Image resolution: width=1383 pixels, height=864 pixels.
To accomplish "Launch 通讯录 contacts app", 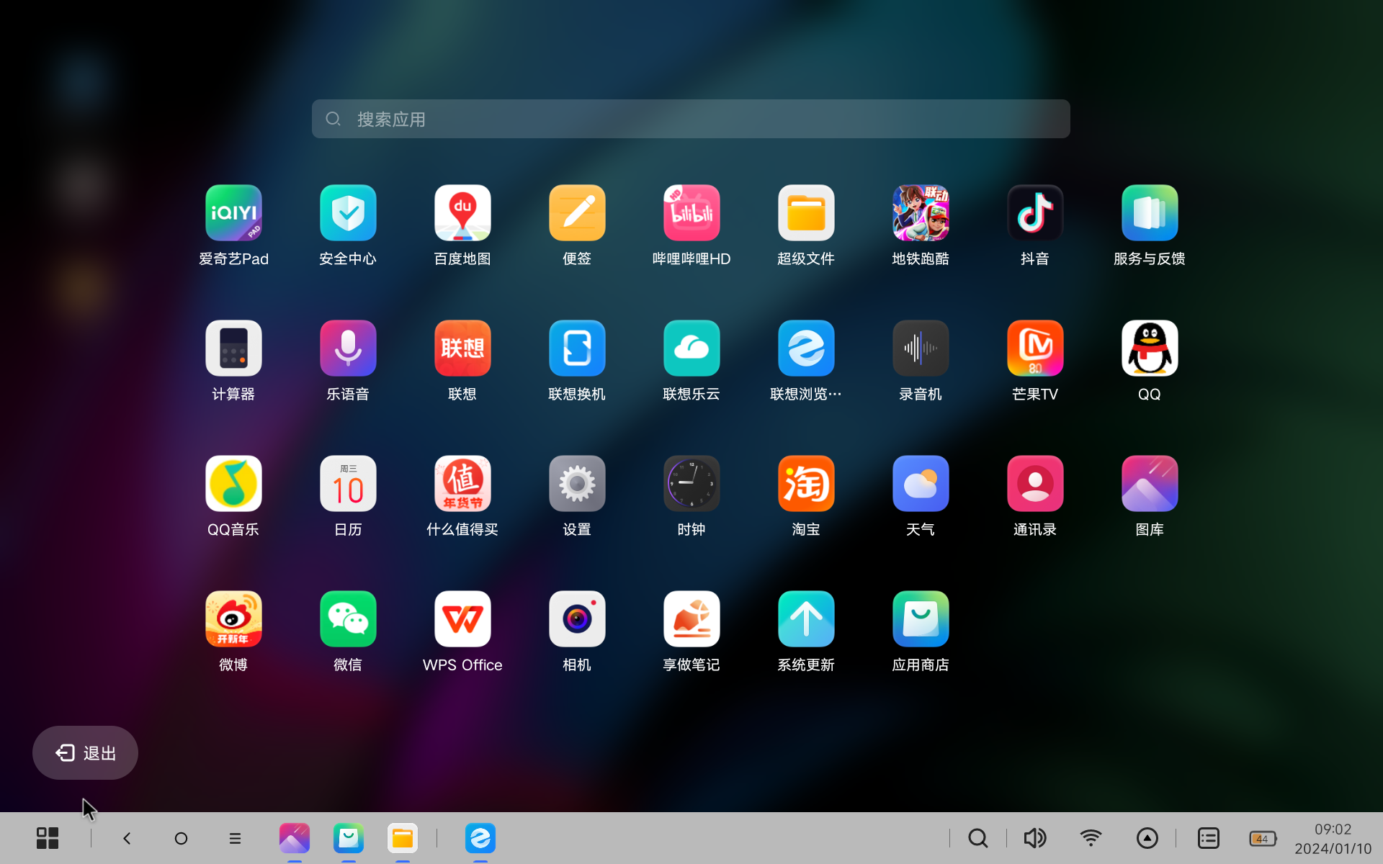I will pos(1035,484).
